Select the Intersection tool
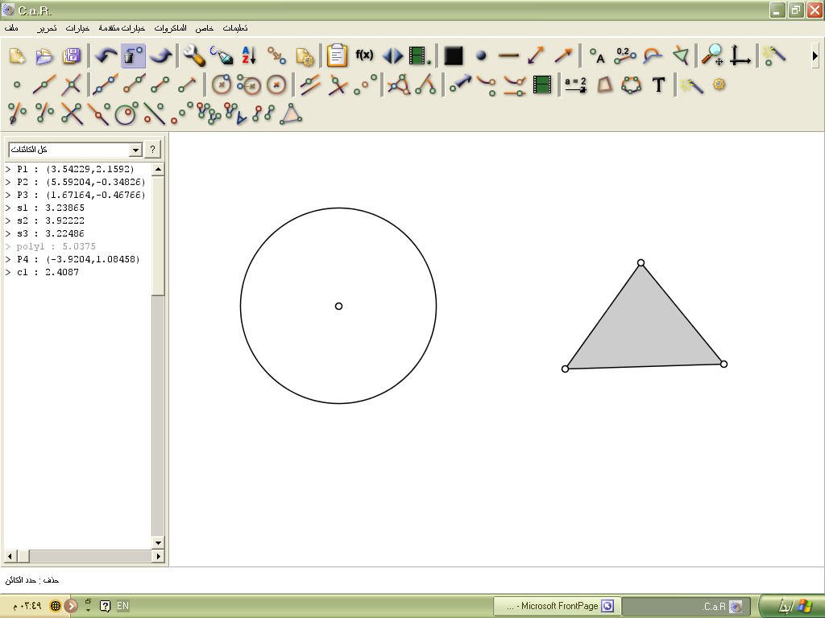825x618 pixels. [x=72, y=84]
